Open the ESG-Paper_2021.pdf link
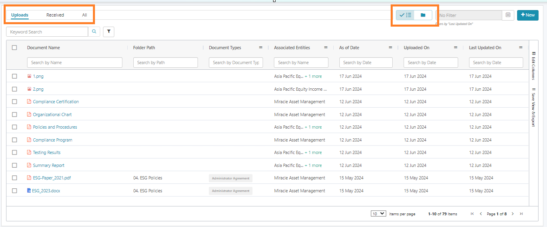This screenshot has width=547, height=227. click(52, 178)
